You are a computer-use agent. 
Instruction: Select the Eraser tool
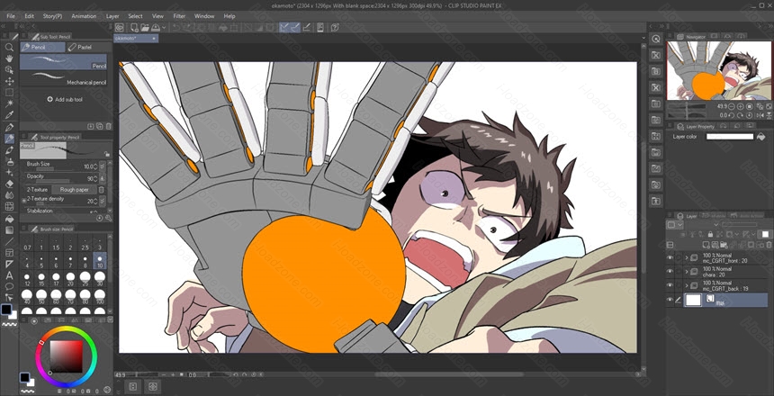click(x=9, y=184)
